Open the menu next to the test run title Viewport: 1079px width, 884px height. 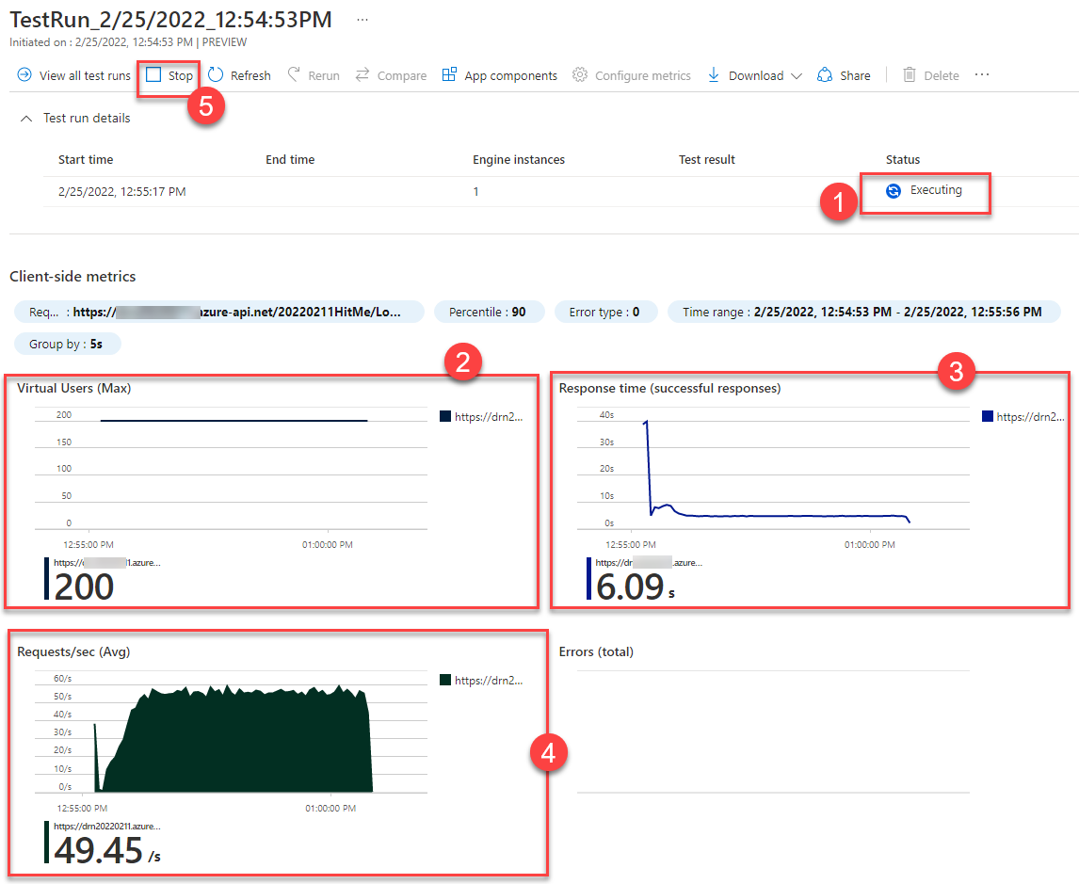click(362, 18)
